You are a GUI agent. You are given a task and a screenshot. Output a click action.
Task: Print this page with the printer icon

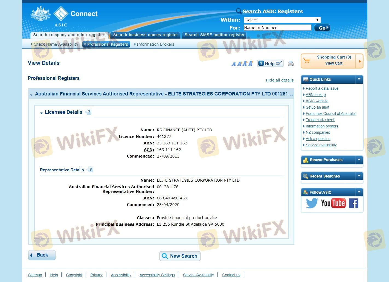click(291, 63)
